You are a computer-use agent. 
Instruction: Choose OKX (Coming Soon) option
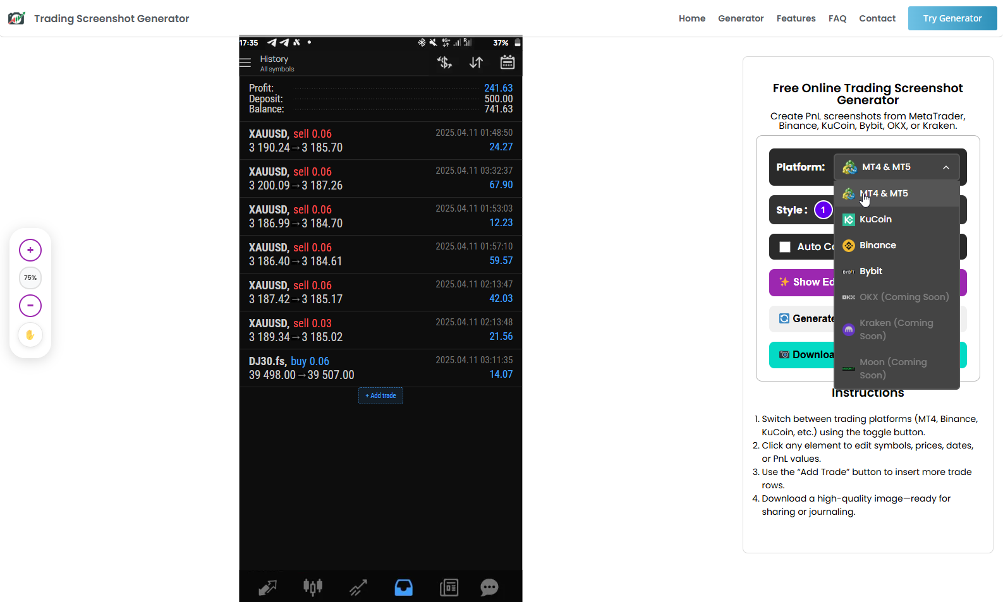point(897,297)
